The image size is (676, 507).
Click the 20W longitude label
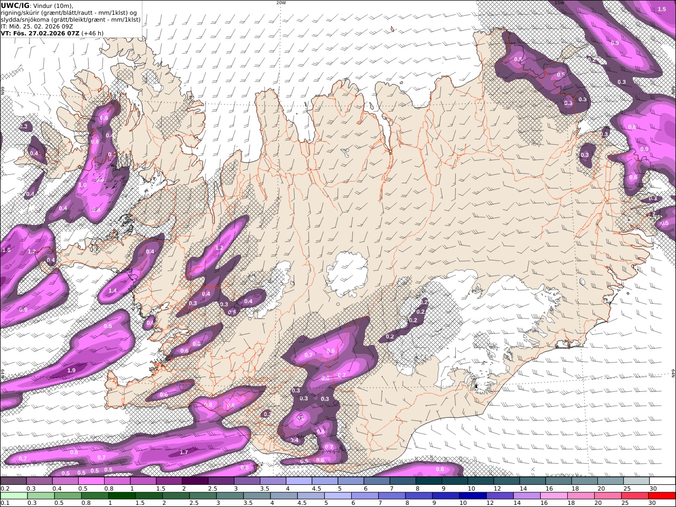[x=281, y=3]
